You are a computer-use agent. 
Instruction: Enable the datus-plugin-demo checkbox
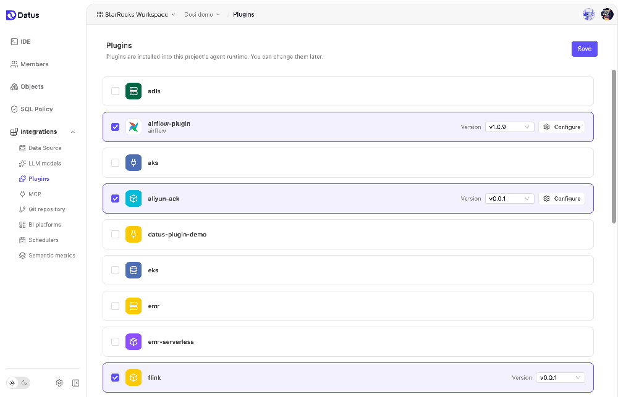[115, 235]
